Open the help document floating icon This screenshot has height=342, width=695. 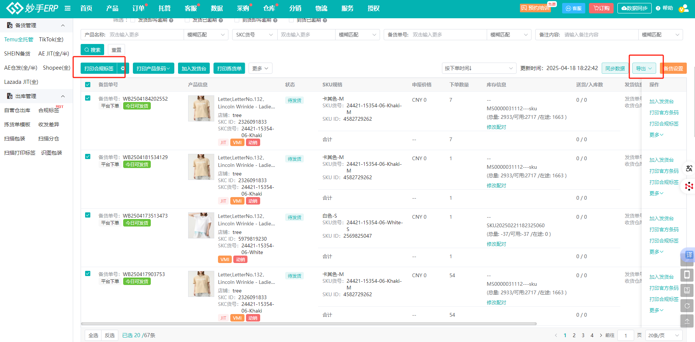[x=687, y=290]
